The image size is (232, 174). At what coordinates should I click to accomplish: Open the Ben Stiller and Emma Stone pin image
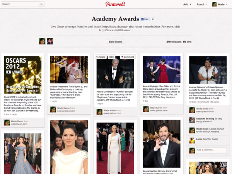(x=162, y=69)
